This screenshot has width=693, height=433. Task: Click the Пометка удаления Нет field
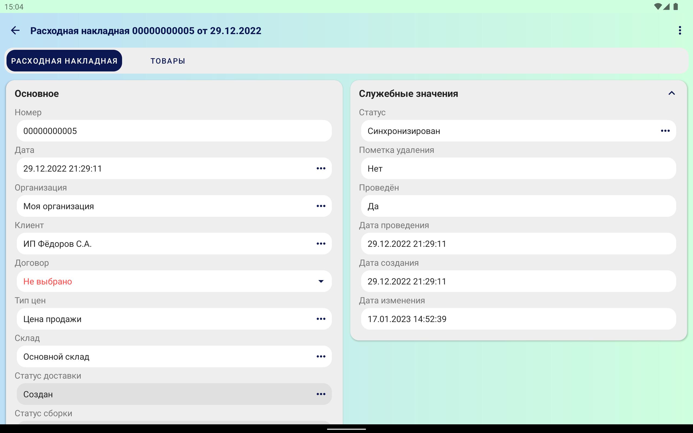coord(518,168)
